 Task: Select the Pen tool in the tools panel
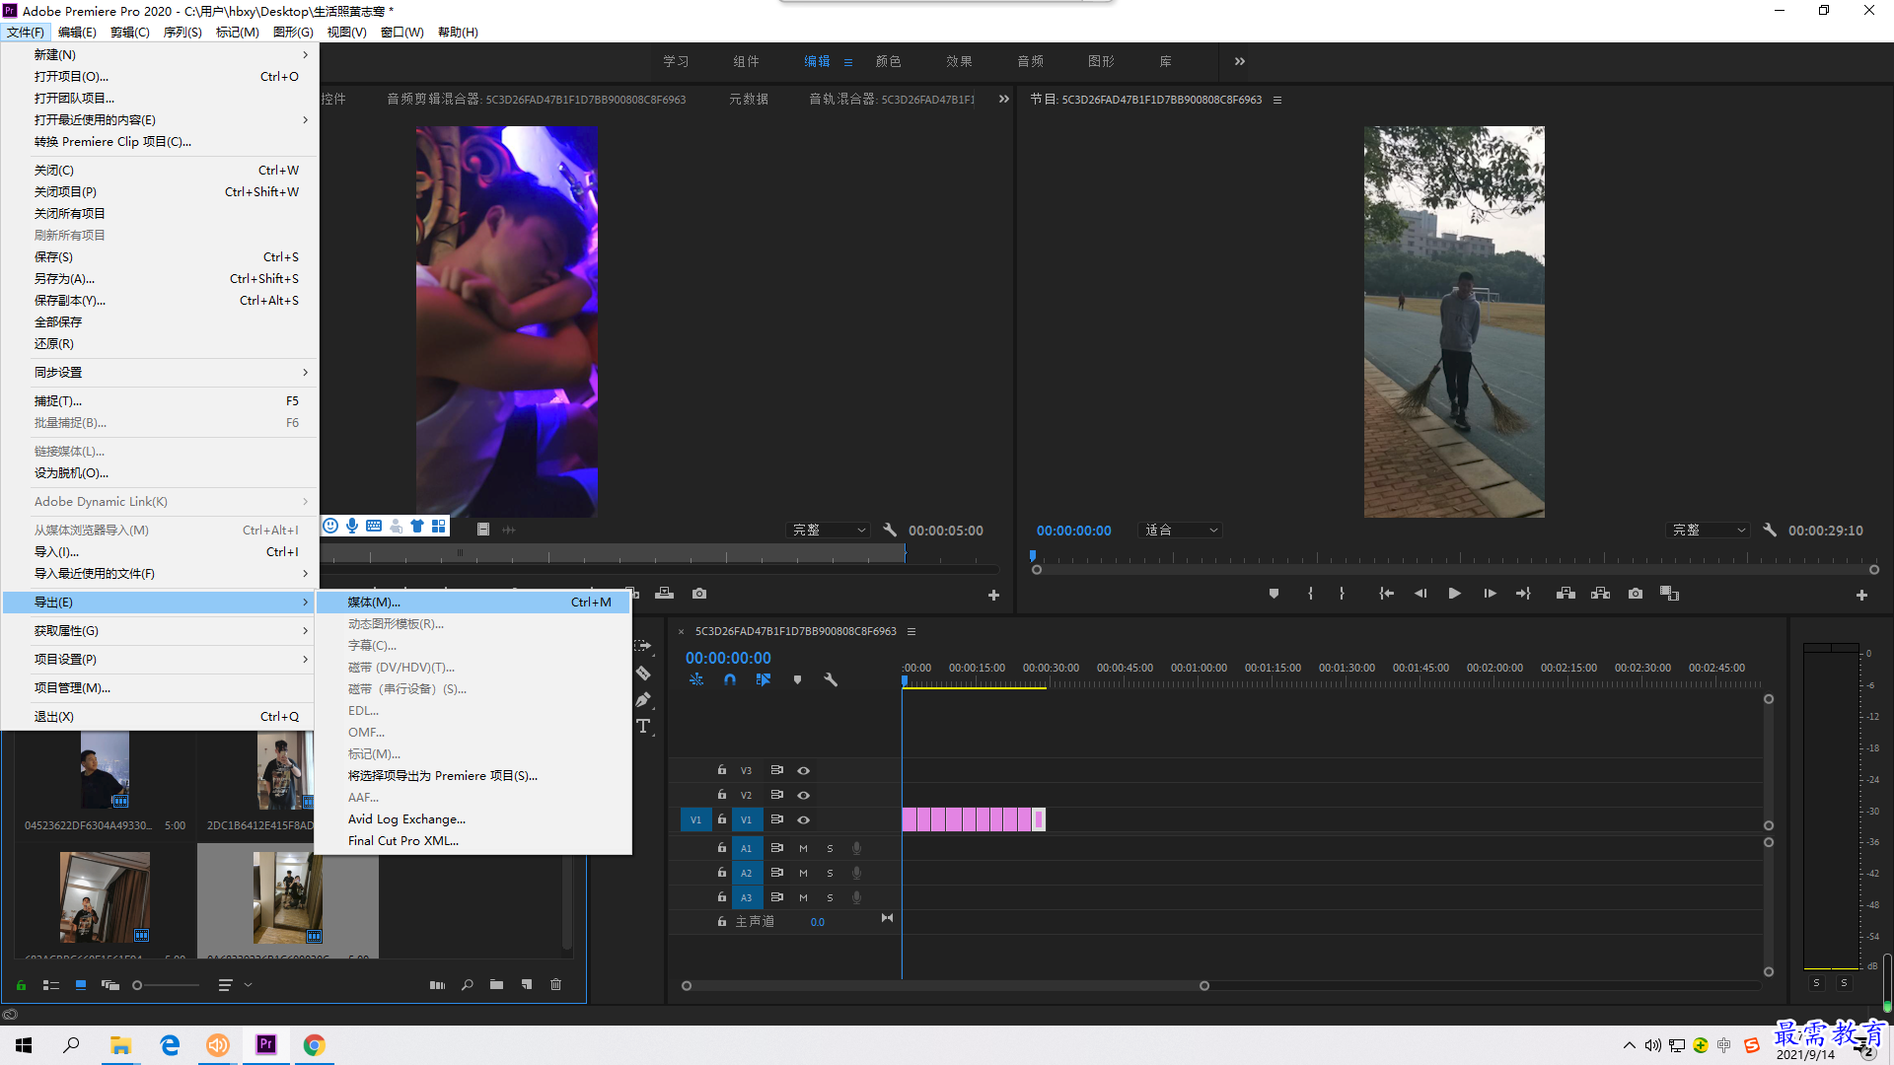pos(643,699)
